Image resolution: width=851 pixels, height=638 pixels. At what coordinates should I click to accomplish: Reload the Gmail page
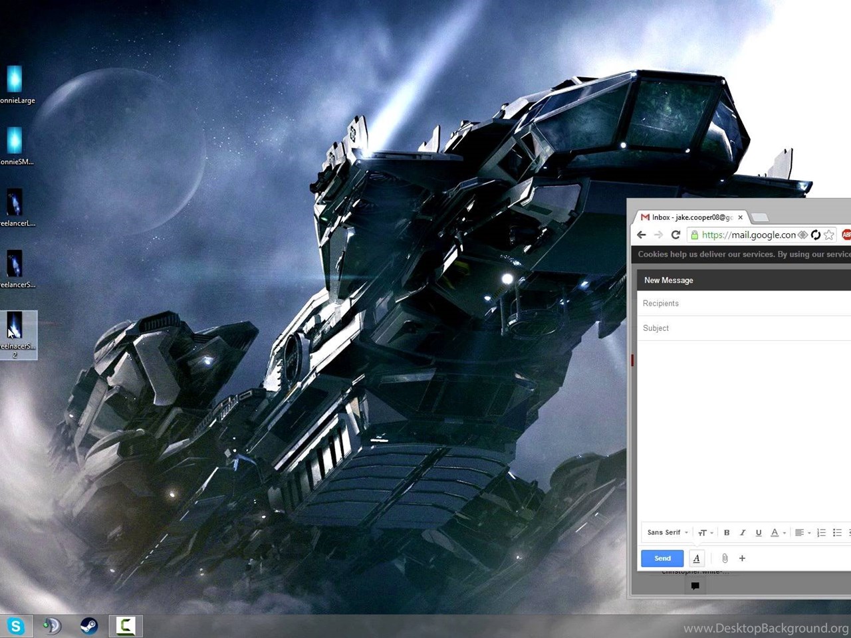[675, 235]
